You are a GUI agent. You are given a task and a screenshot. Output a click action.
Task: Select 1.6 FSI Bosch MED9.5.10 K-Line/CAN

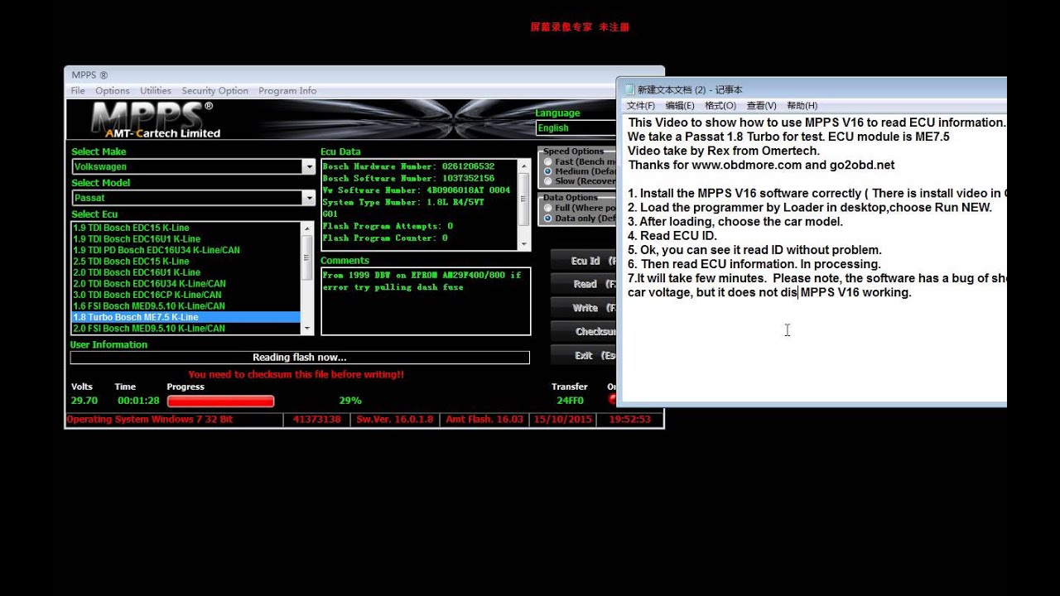pos(149,306)
